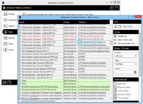Open the Profiles section icon
This screenshot has height=104, width=143.
click(6, 14)
